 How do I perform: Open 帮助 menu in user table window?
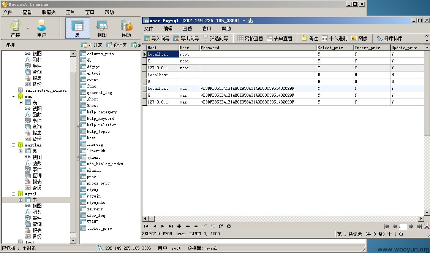coord(226,29)
